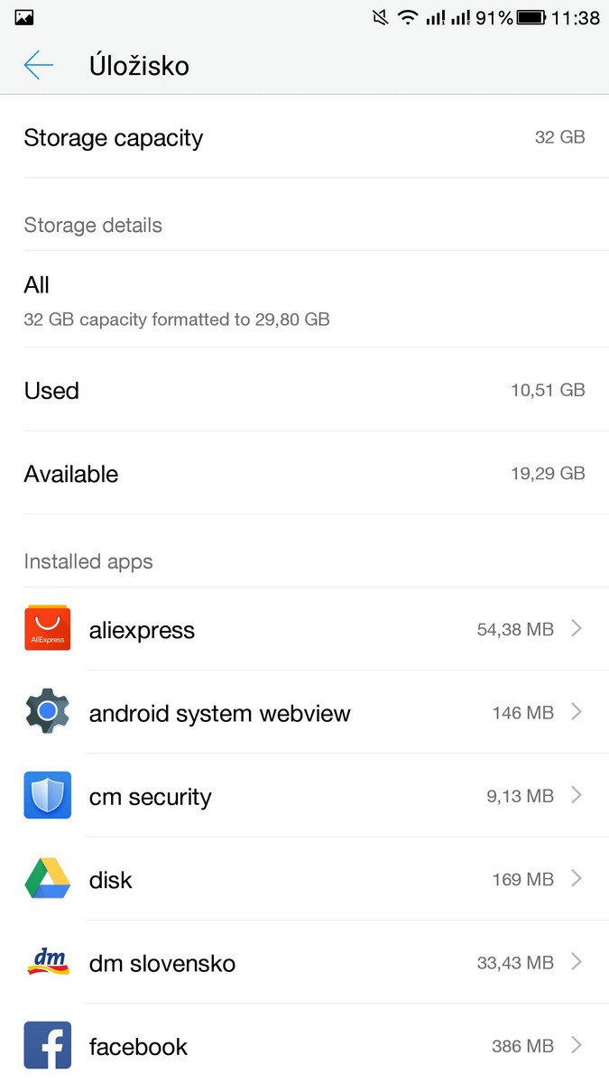
Task: Open the dm slovensko app entry
Action: [271, 962]
